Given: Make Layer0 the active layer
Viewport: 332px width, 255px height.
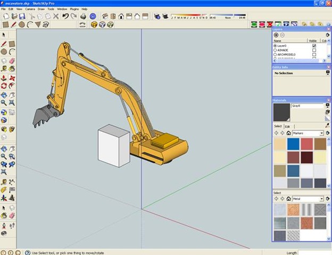Looking at the screenshot, I should click(275, 46).
